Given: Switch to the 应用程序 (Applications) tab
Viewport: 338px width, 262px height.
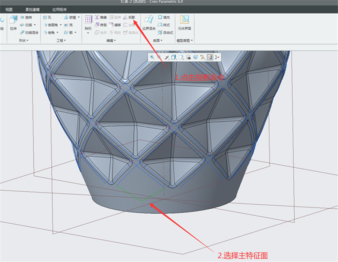Looking at the screenshot, I should tap(59, 10).
